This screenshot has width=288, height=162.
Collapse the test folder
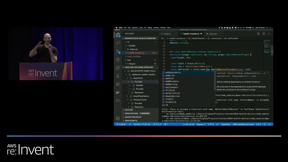coord(140,60)
